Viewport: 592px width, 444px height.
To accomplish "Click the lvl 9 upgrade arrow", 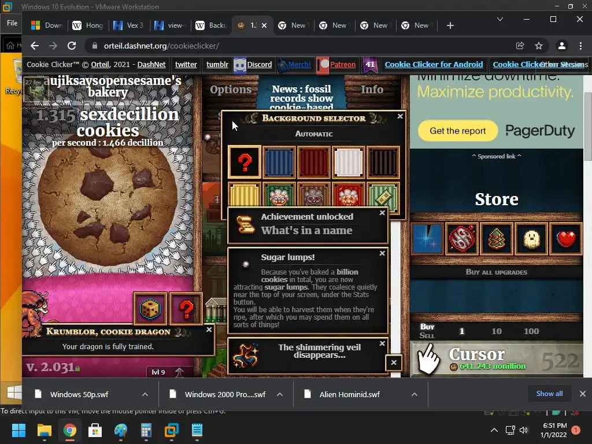I will click(179, 372).
